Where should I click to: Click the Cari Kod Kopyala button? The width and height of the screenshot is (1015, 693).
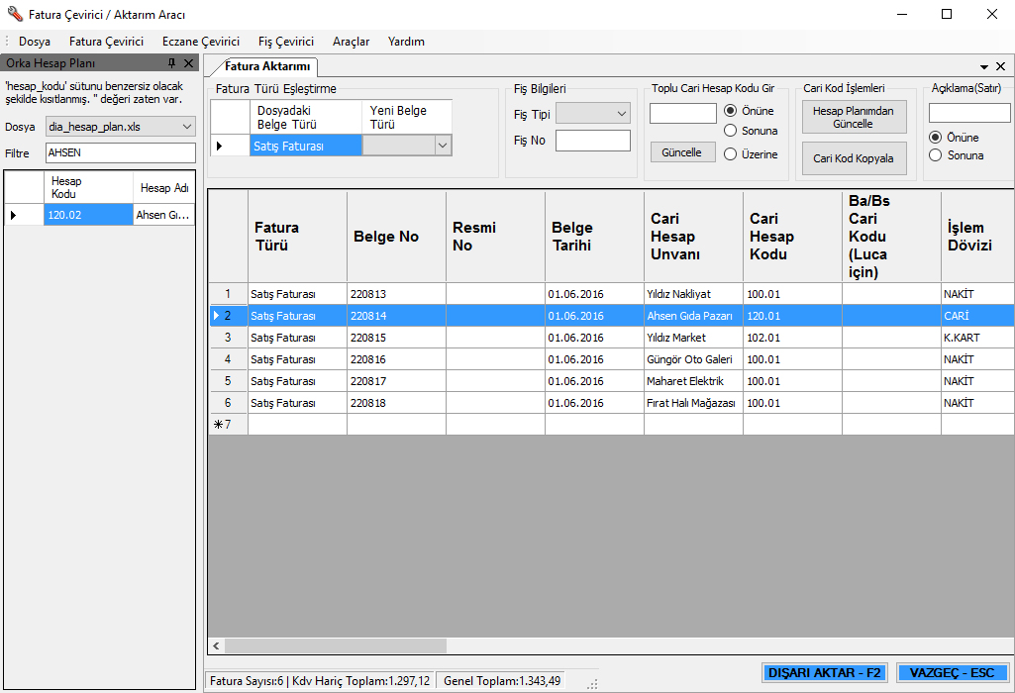(x=854, y=158)
